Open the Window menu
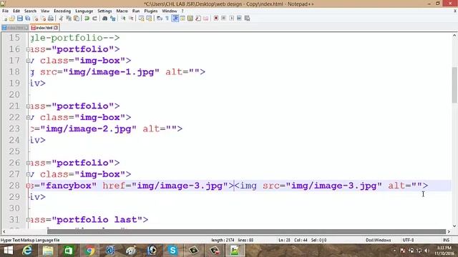Viewport: 458px width, 257px height. 170,11
